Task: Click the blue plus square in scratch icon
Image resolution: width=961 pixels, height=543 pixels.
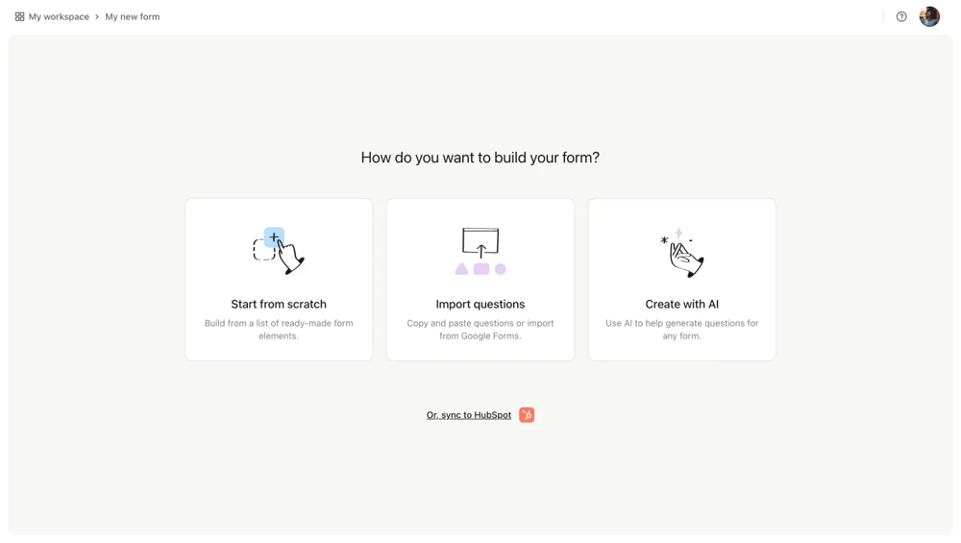Action: [x=274, y=236]
